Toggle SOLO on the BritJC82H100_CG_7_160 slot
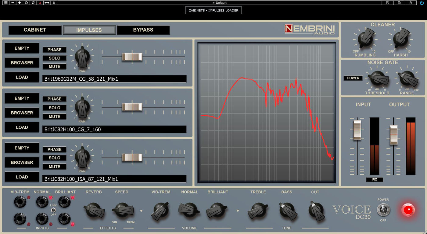This screenshot has width=427, height=234. pyautogui.click(x=55, y=108)
